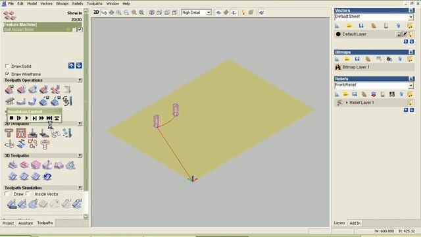Viewport: 421px width, 237px height.
Task: Toggle the Ball Nose toolpath 2D visibility checkbox
Action: tap(74, 29)
